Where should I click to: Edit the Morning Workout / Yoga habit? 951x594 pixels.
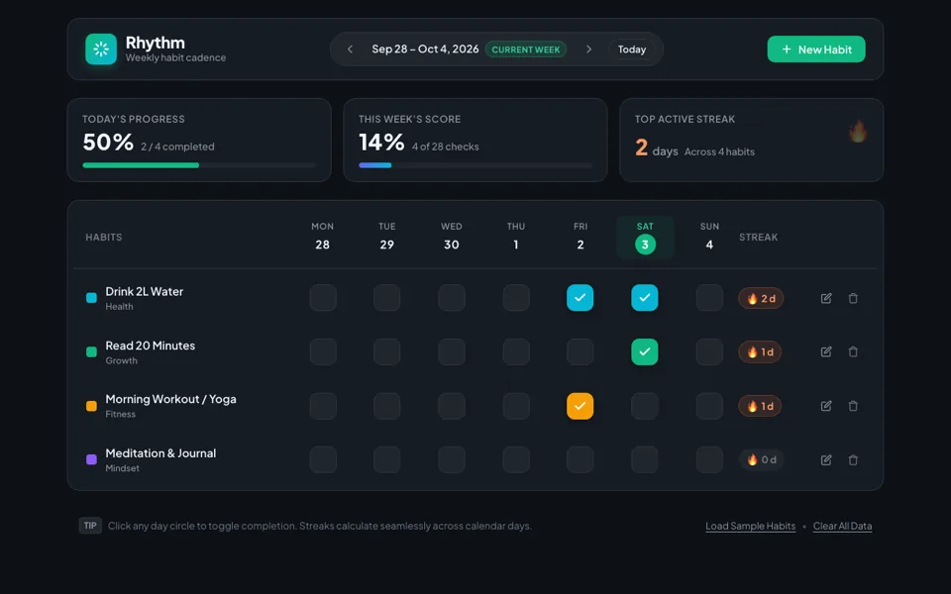point(826,406)
